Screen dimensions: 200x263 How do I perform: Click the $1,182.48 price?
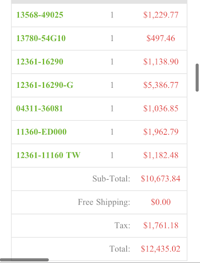point(161,155)
